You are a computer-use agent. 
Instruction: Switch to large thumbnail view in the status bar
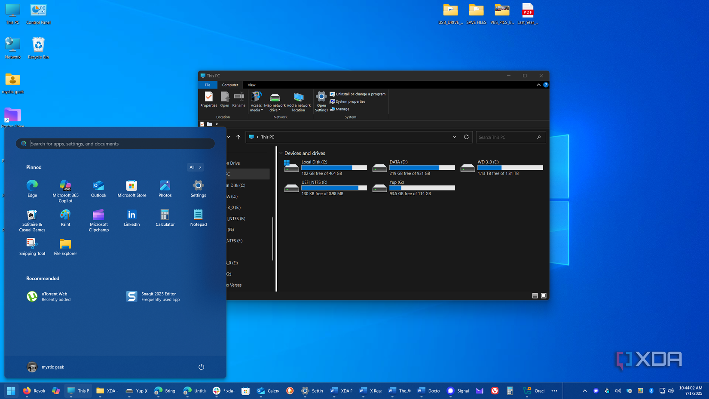pyautogui.click(x=543, y=295)
